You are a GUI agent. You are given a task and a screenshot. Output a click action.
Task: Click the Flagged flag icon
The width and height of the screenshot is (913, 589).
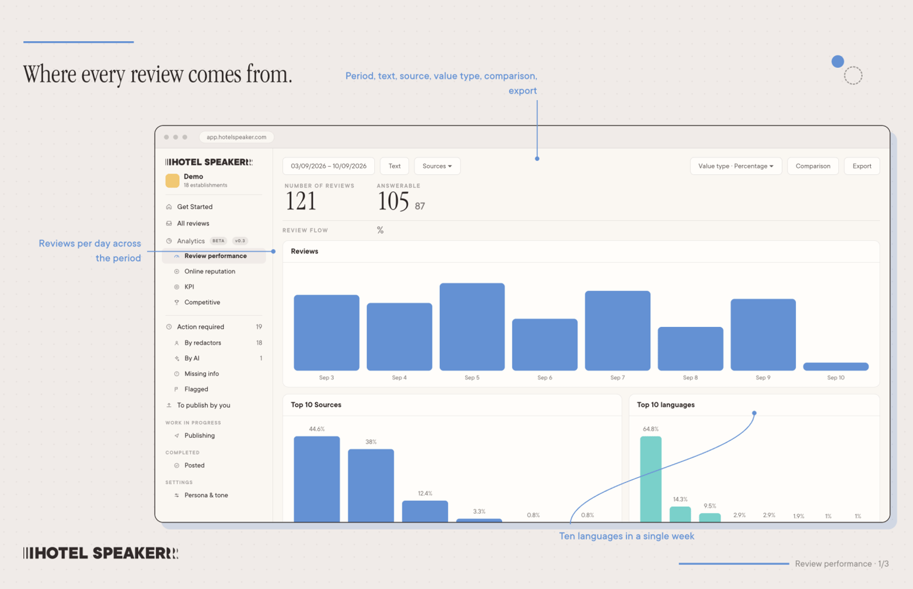(x=177, y=389)
